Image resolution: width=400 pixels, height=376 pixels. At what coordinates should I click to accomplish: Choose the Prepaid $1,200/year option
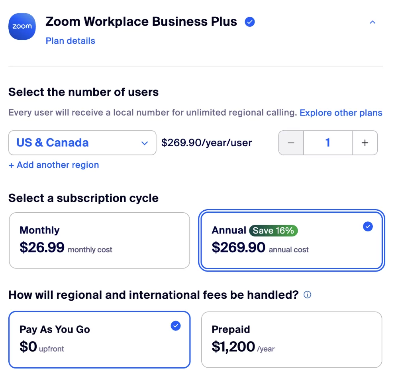click(292, 339)
